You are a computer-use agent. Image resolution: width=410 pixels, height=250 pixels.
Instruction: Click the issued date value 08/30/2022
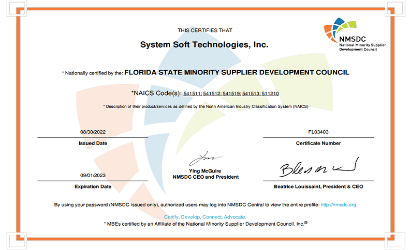point(93,132)
